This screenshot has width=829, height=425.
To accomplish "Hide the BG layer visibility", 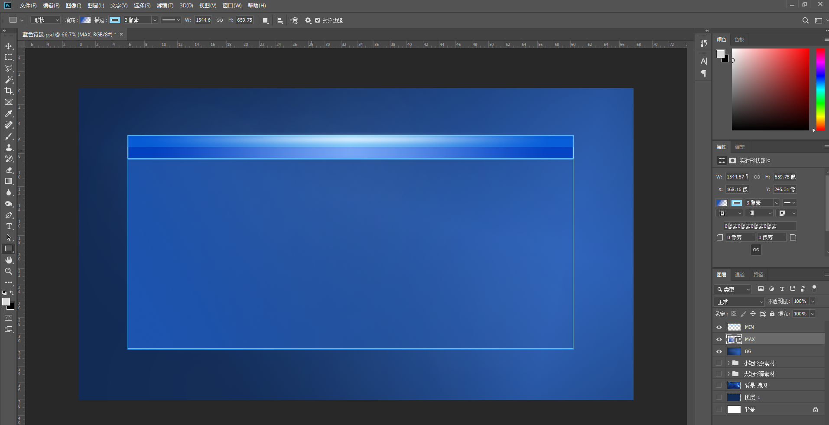I will [x=719, y=351].
